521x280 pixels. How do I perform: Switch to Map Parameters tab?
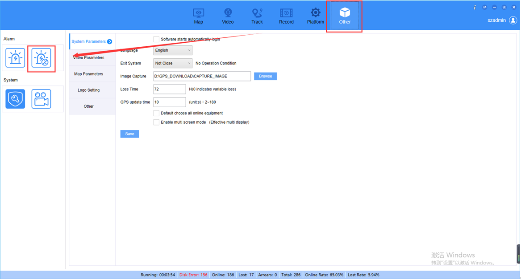[92, 74]
